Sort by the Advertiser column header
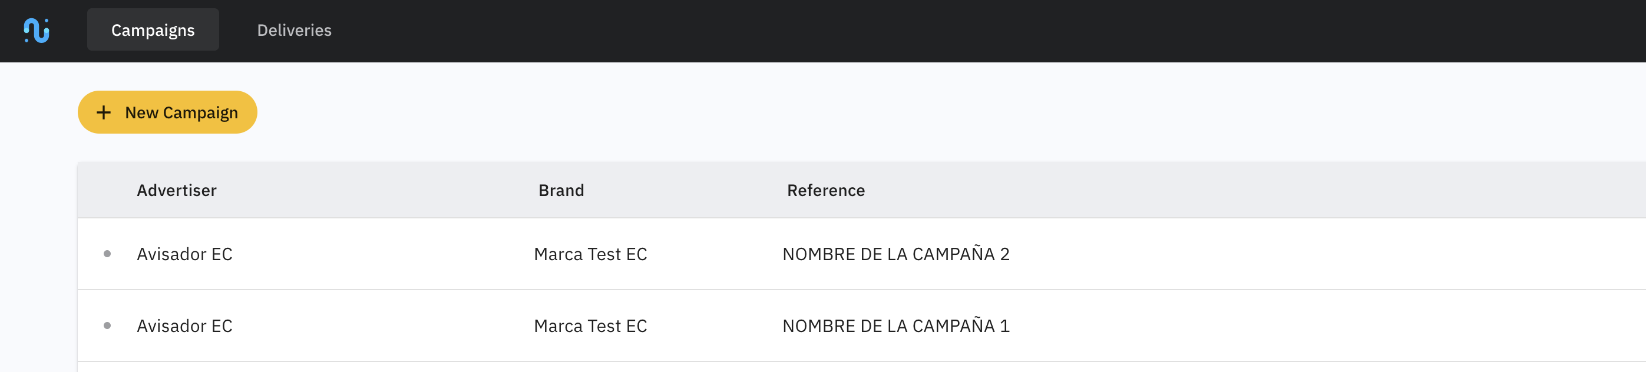 coord(176,191)
